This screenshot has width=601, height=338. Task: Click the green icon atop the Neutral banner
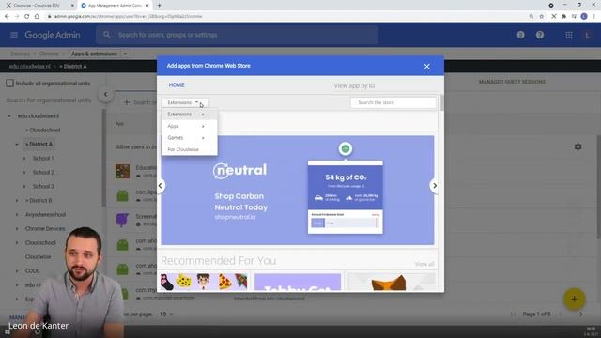(x=346, y=148)
